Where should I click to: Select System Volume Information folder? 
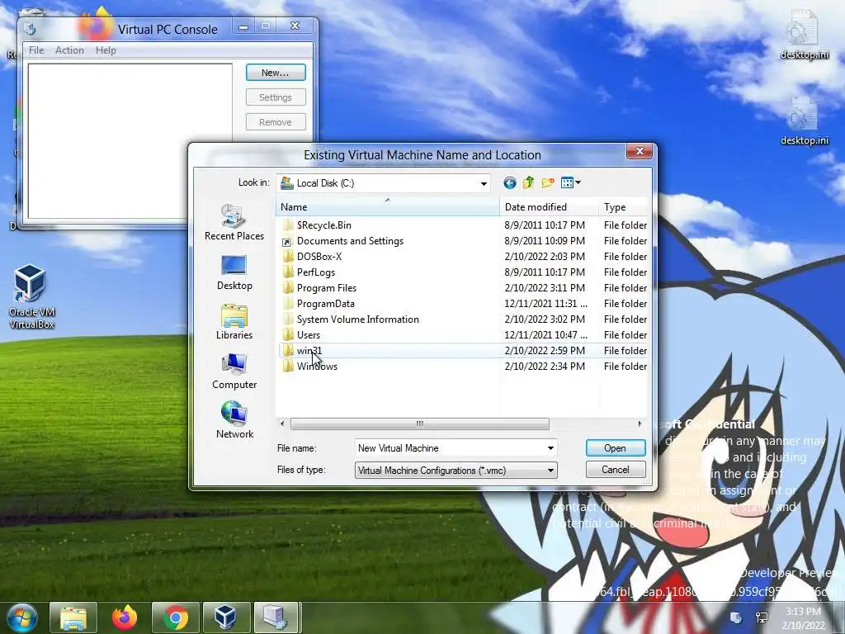[x=358, y=319]
